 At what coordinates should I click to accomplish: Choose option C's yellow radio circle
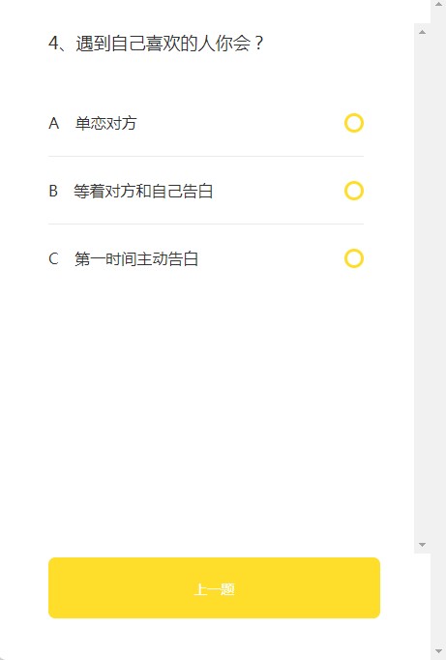tap(354, 258)
